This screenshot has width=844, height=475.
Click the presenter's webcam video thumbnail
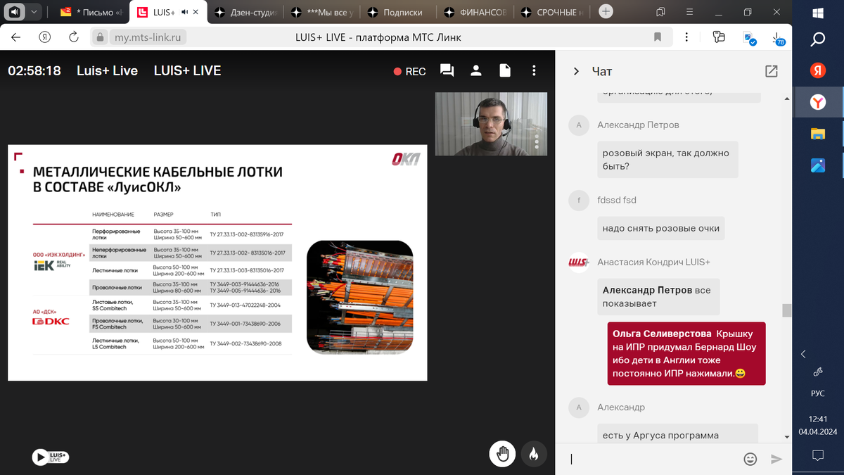492,124
